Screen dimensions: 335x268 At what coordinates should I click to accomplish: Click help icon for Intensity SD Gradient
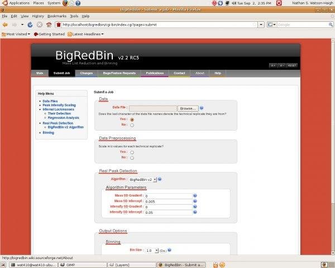click(x=195, y=207)
